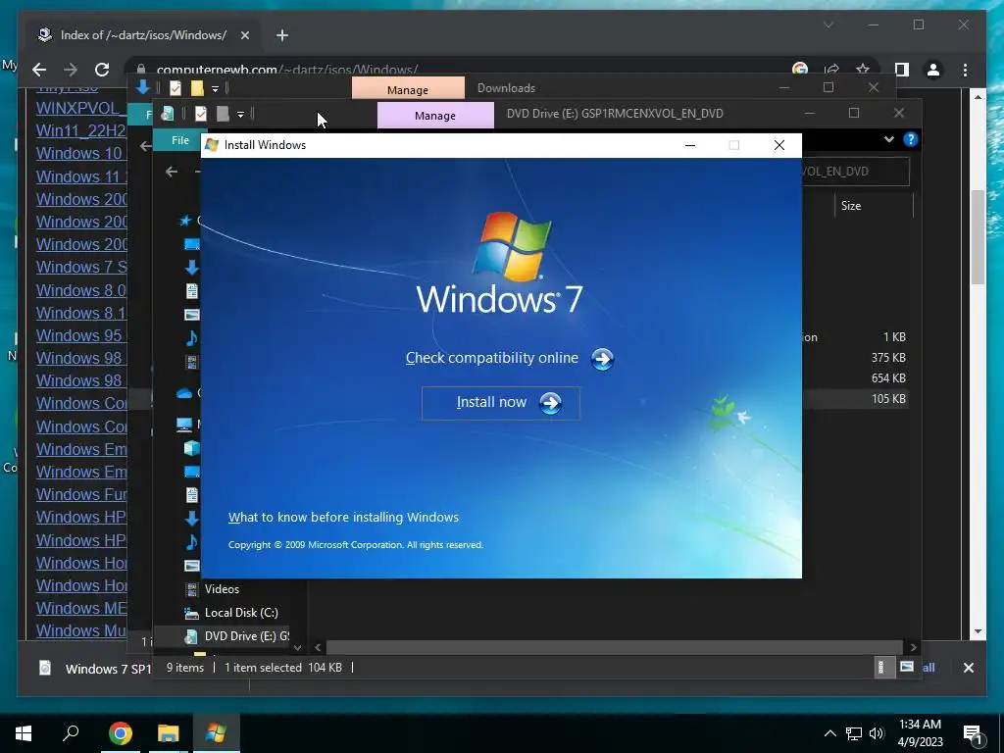
Task: Open What to know before installing Windows
Action: [x=343, y=518]
